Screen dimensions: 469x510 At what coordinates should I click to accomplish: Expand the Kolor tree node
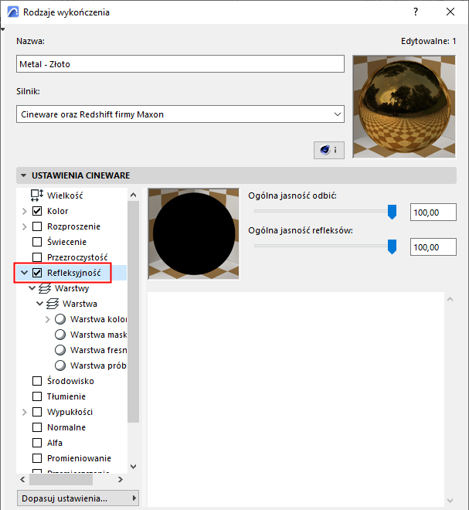click(25, 211)
